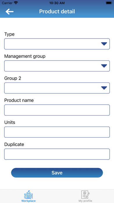Switch to the My profile tab label

[85, 201]
